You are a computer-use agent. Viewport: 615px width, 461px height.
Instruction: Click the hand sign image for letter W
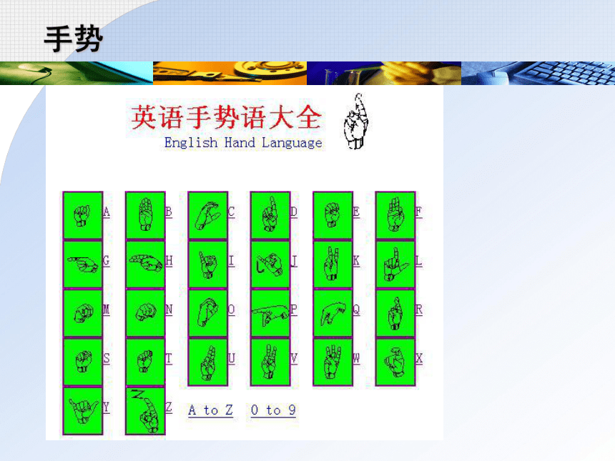click(333, 362)
